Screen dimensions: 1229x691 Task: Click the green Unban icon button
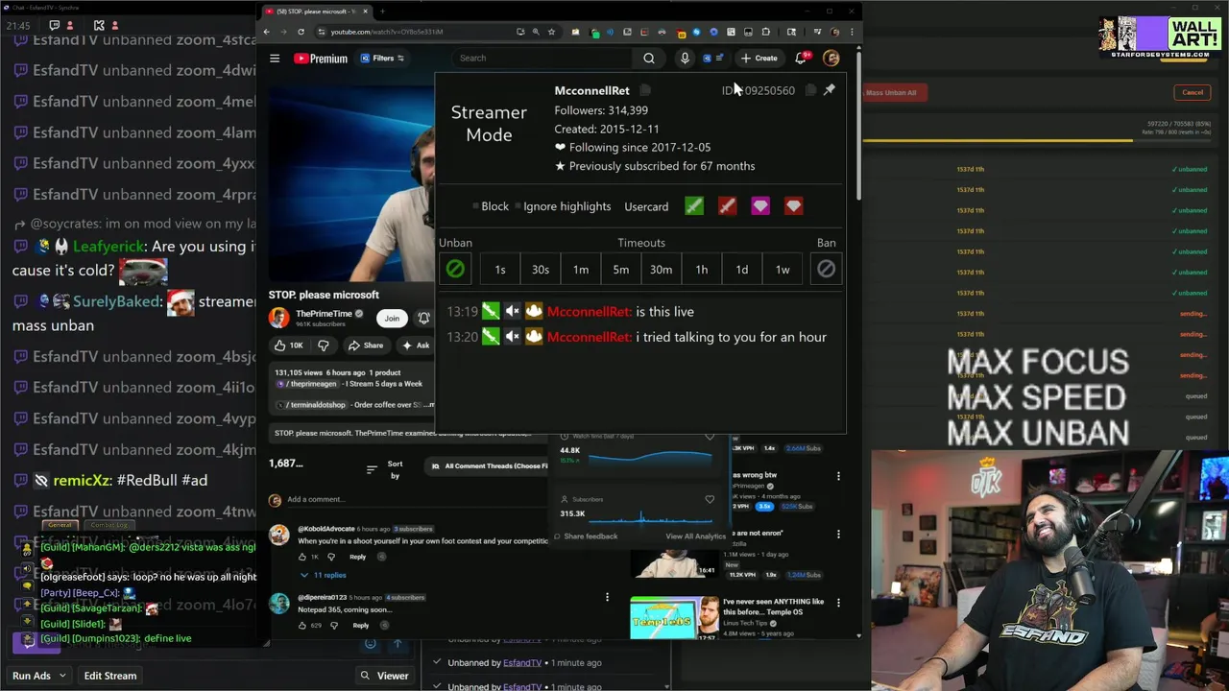455,270
